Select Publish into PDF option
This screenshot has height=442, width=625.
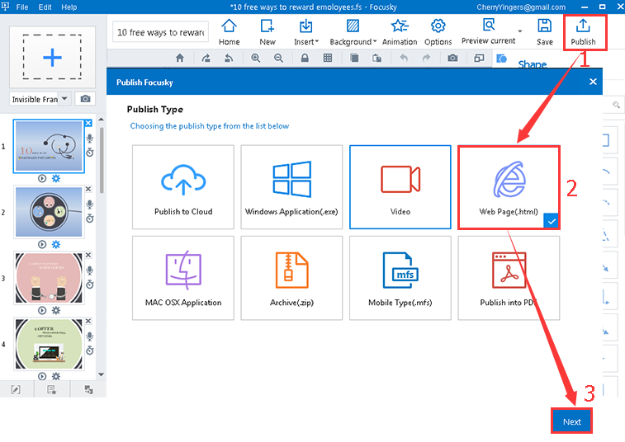click(509, 278)
